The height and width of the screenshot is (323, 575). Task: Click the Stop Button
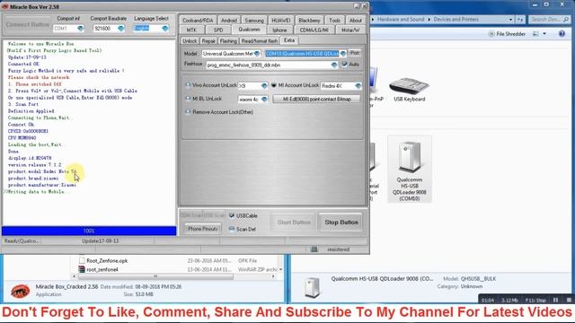pos(341,223)
